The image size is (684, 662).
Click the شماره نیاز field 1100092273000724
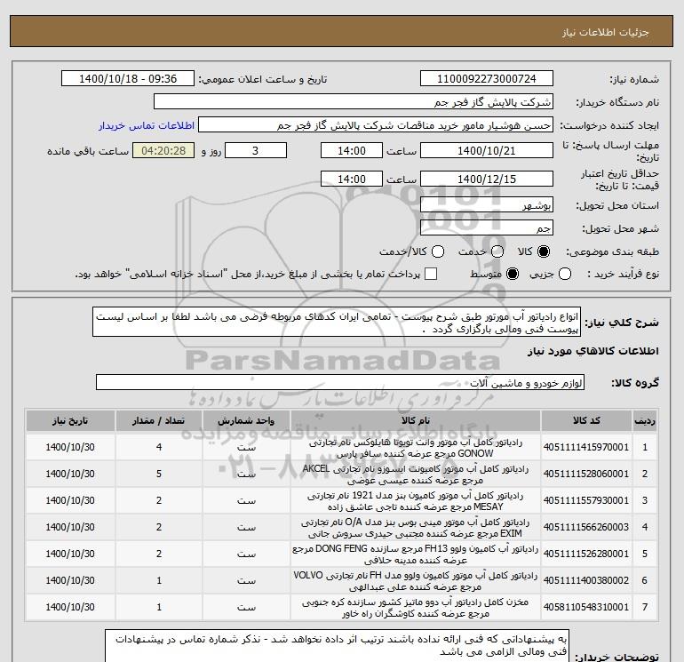coord(487,78)
